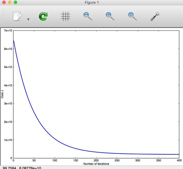
Task: Click the '1e+10' y-axis tick label
Action: [x=8, y=140]
